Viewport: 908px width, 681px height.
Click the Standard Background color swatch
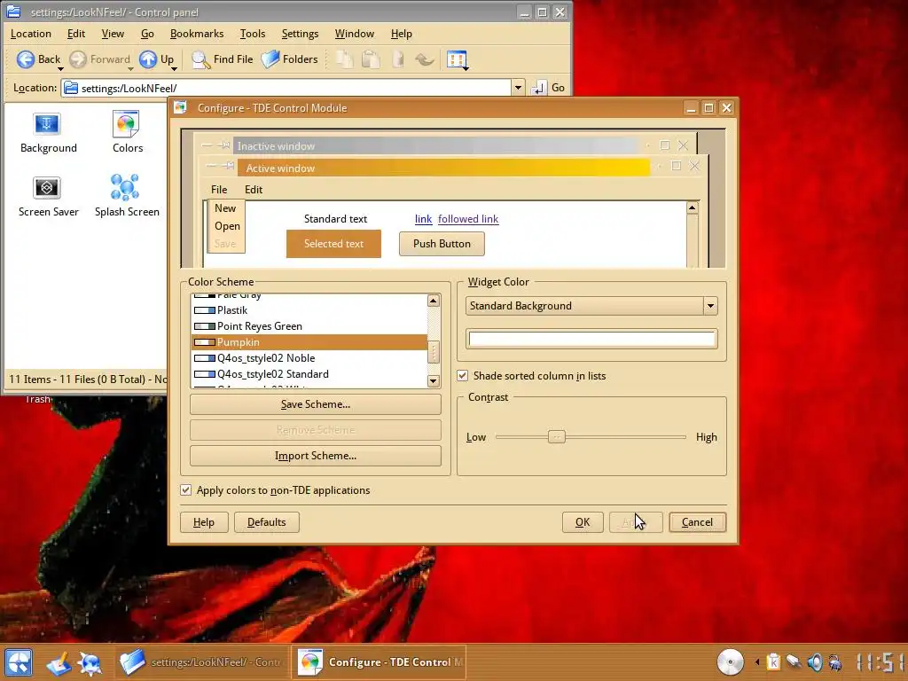tap(591, 340)
